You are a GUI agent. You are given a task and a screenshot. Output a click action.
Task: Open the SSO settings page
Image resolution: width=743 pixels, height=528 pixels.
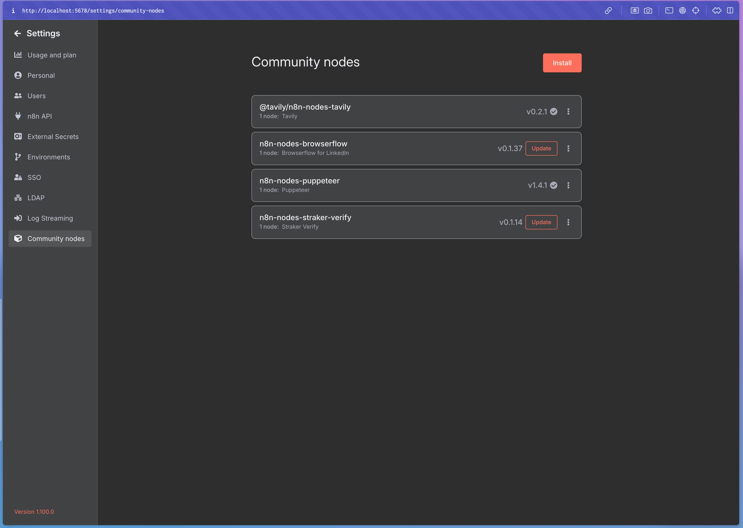(50, 177)
